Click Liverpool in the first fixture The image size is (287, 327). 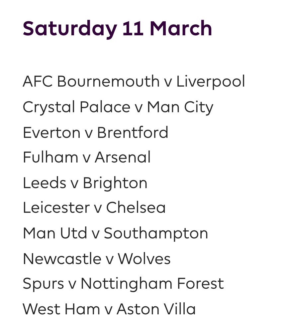tap(211, 82)
